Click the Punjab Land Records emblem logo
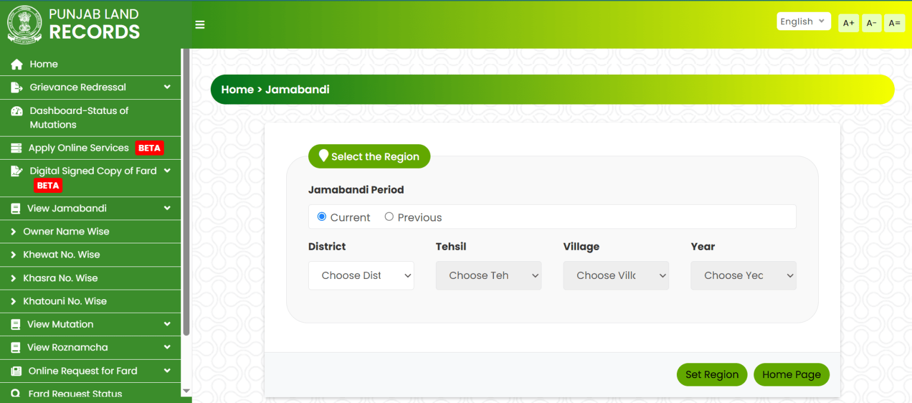This screenshot has height=403, width=912. coord(24,24)
